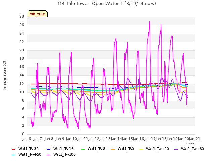This screenshot has height=161, width=215.
Task: Select the Wat1_Ts-16 legend label
Action: pos(63,149)
